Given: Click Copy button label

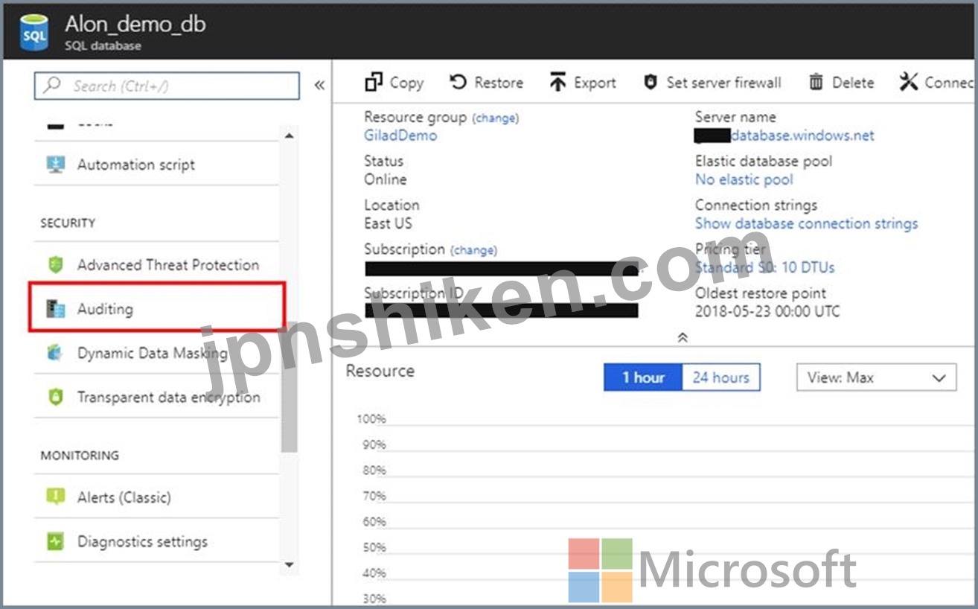Looking at the screenshot, I should click(406, 83).
